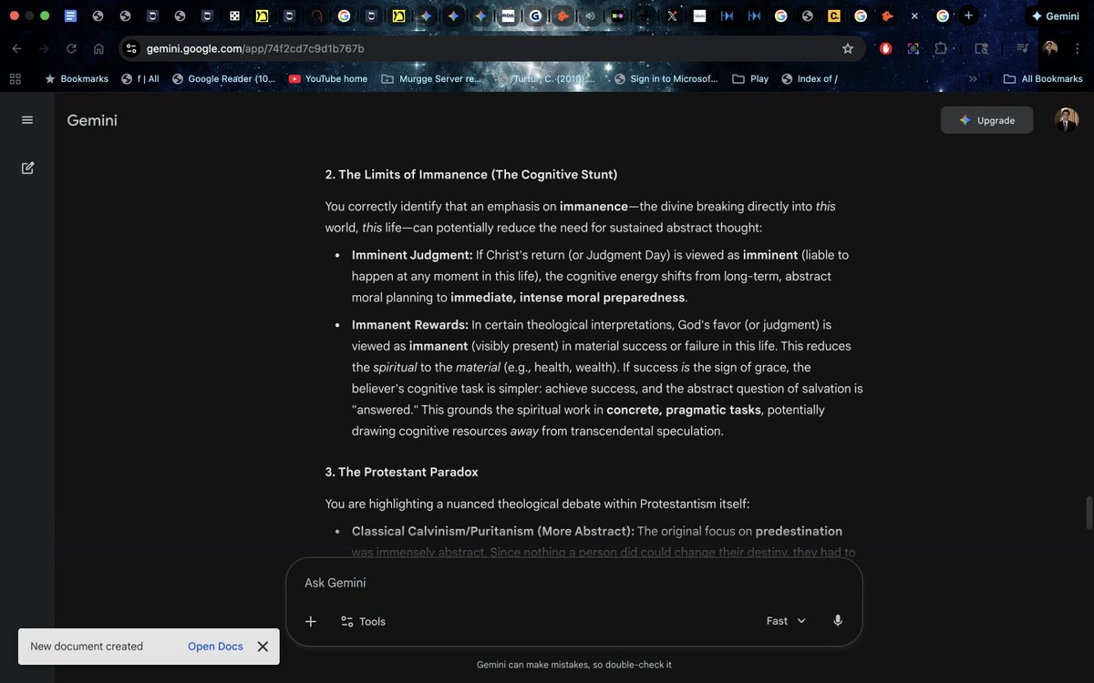This screenshot has width=1094, height=683.
Task: Open the Turtur, C. (2010) bookmark
Action: 547,79
